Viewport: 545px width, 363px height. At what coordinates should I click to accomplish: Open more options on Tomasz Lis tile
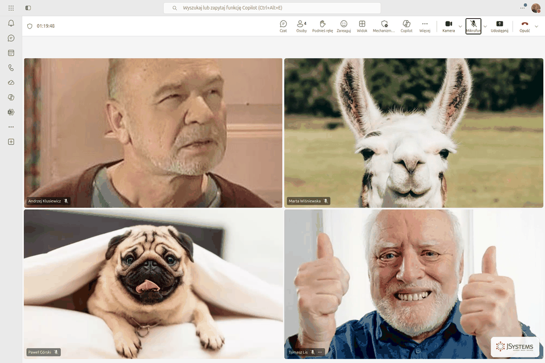(x=320, y=352)
